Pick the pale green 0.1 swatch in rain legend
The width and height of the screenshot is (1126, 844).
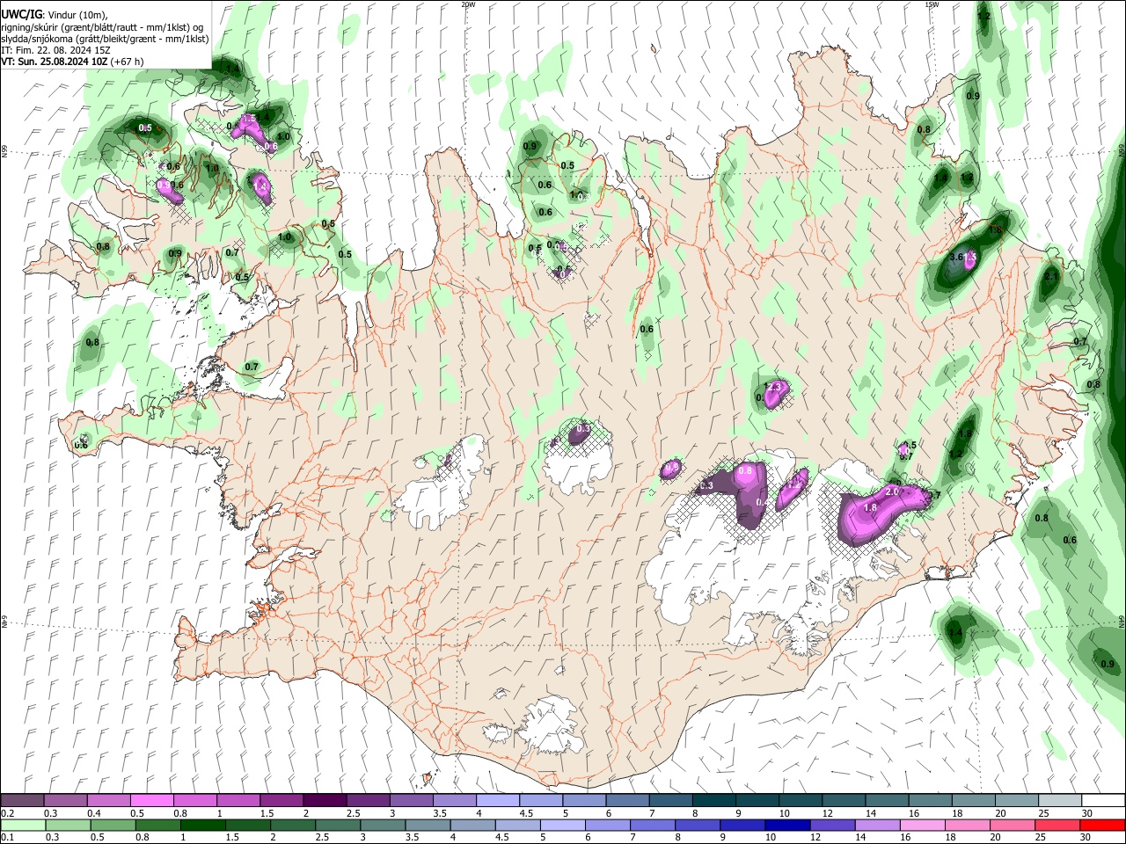[x=24, y=825]
